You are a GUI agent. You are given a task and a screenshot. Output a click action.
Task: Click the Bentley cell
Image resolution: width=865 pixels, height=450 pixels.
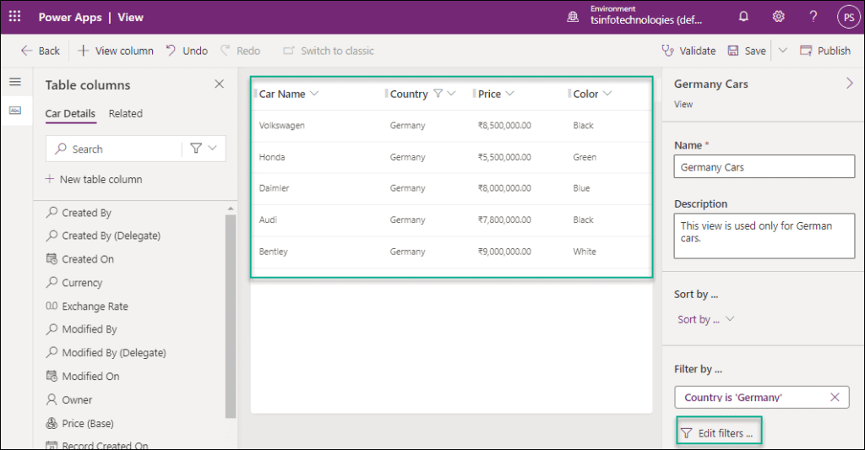coord(273,252)
